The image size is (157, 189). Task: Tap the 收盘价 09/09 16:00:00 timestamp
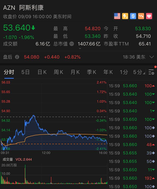click(37, 17)
